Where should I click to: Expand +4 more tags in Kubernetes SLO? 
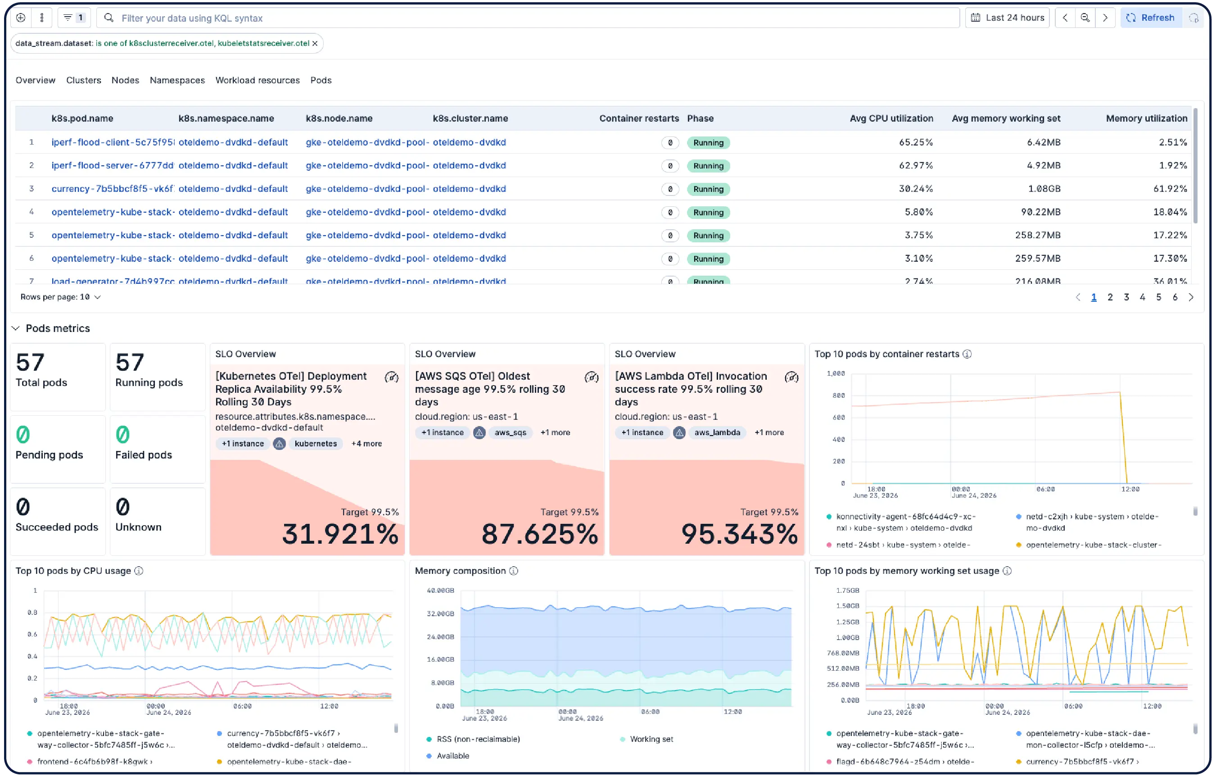click(366, 444)
